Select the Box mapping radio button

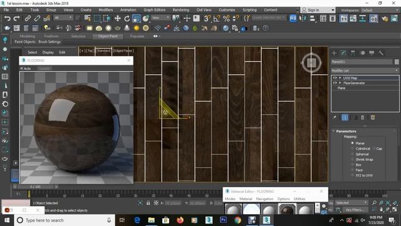point(352,164)
